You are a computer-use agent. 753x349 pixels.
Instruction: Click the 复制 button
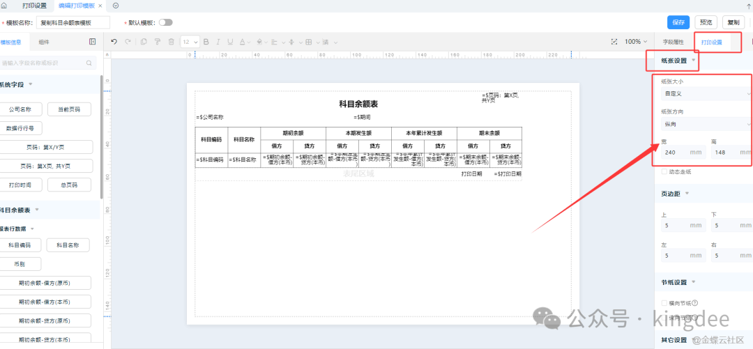733,22
